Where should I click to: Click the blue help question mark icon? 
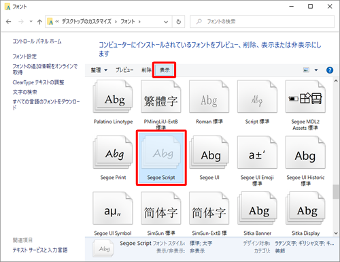coord(330,70)
